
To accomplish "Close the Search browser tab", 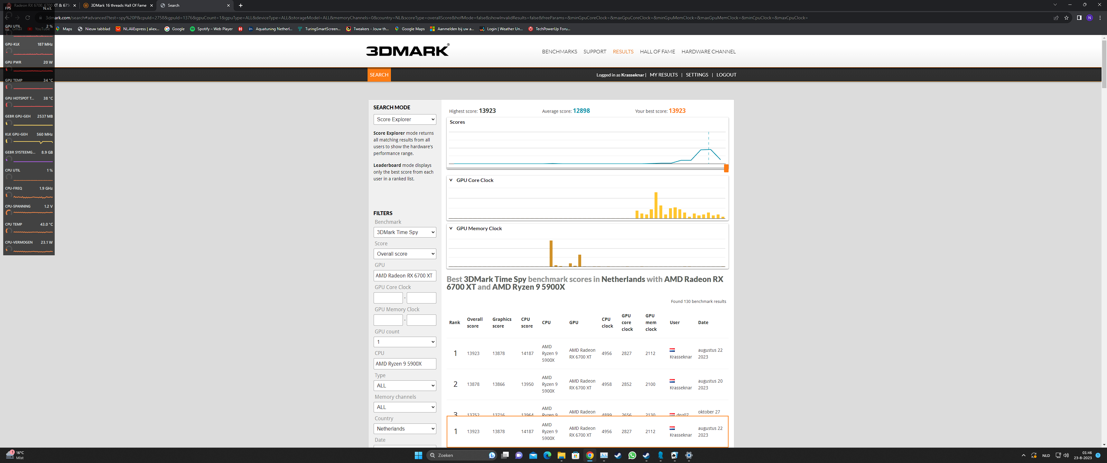I will (228, 5).
